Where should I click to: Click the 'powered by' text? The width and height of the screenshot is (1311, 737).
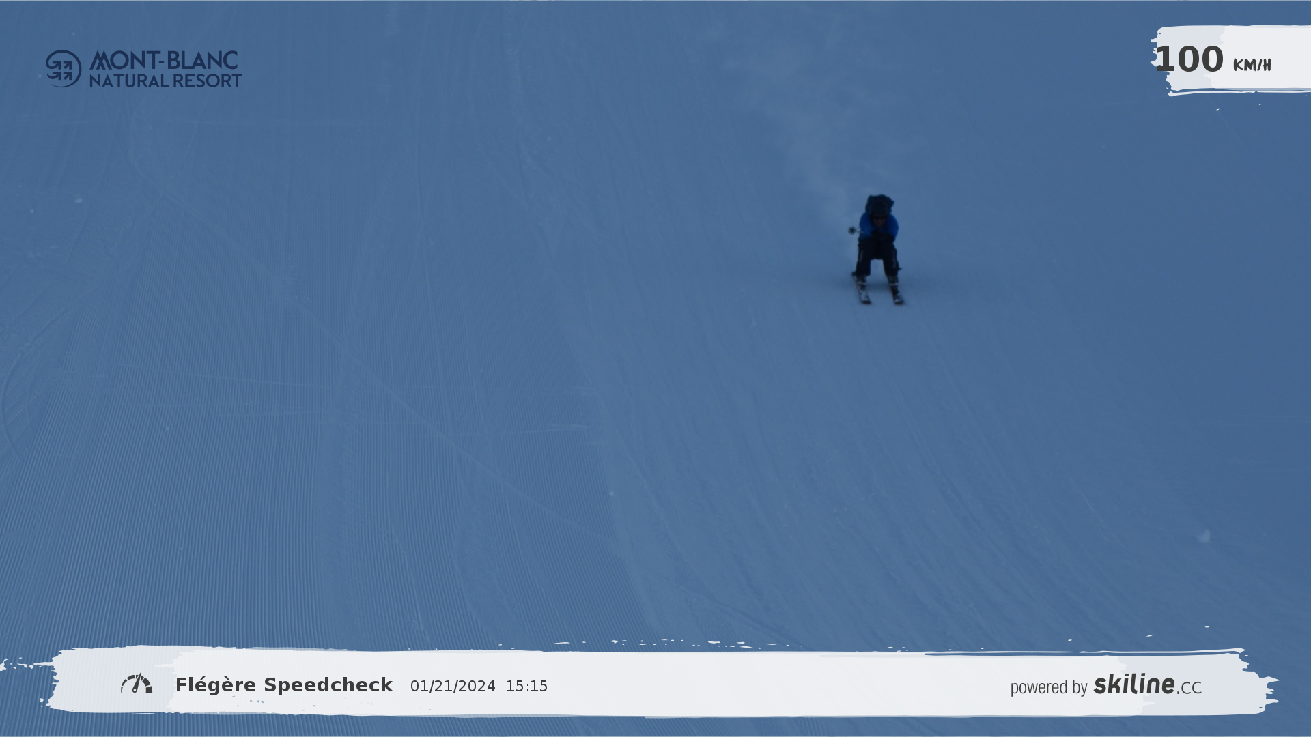pos(1048,687)
